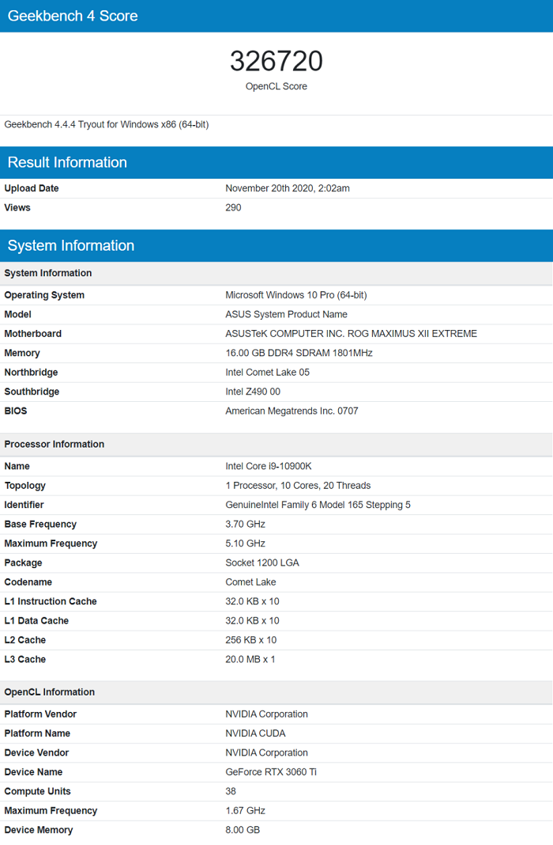Viewport: 553px width, 845px height.
Task: Click the 16.00 GB DDR4 SDRAM memory value
Action: pyautogui.click(x=299, y=353)
